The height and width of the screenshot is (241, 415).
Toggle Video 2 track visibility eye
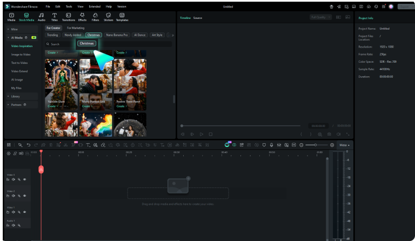[25, 196]
